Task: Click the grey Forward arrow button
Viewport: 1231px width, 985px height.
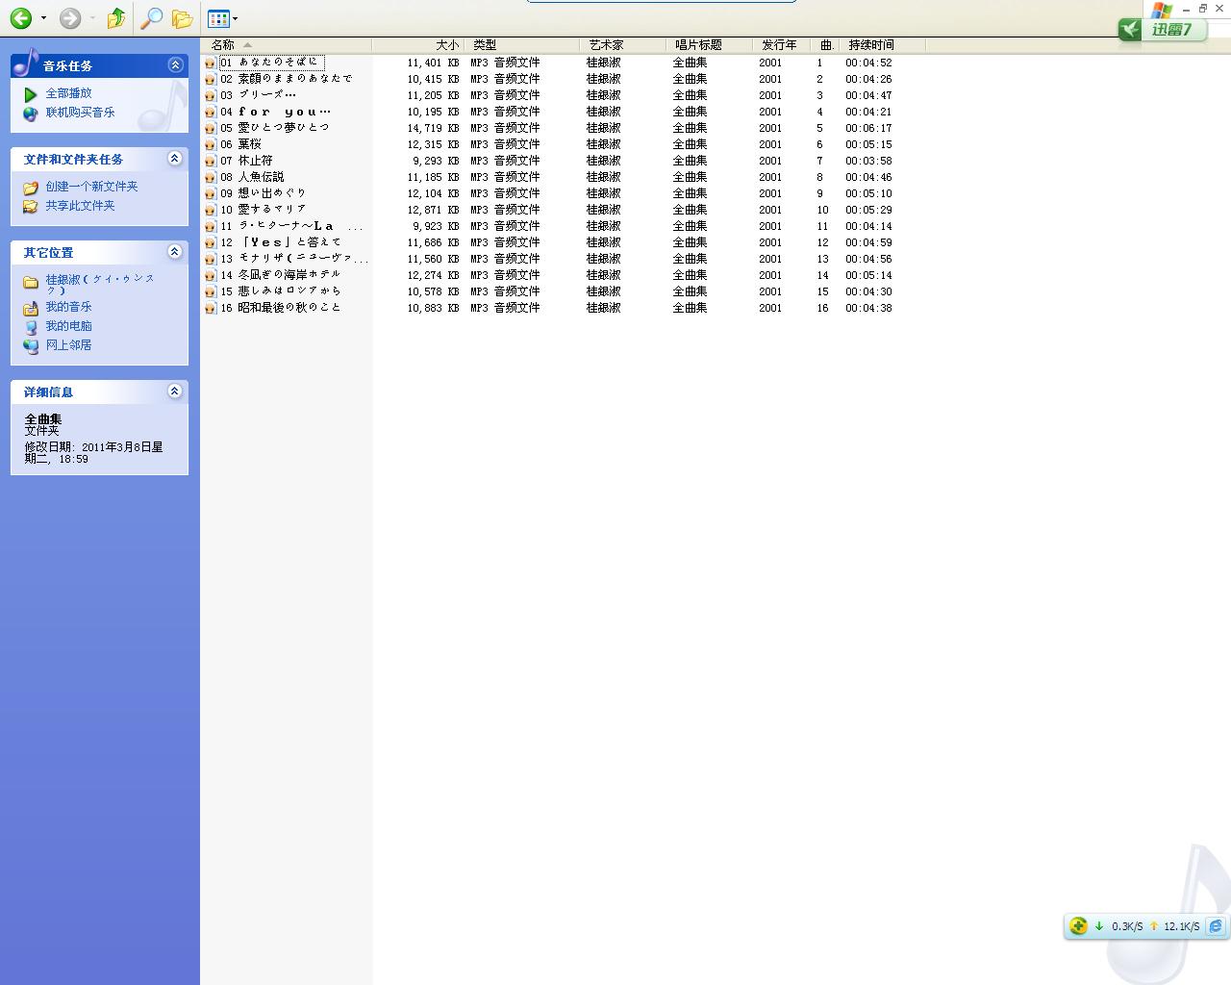Action: [x=70, y=17]
